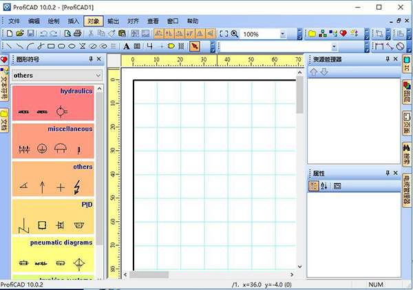Click the symbols list scrollbar thumb
Screen dimensions: 413x290
[x=99, y=169]
